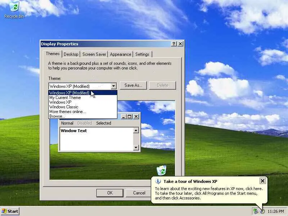Screen dimensions: 288x216
Task: Close the Take a tour balloon
Action: click(263, 181)
